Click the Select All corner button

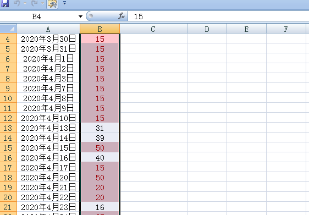(x=8, y=29)
